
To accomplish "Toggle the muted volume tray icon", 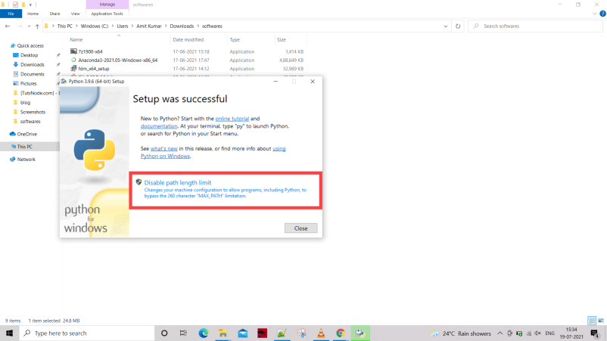I will (537, 333).
